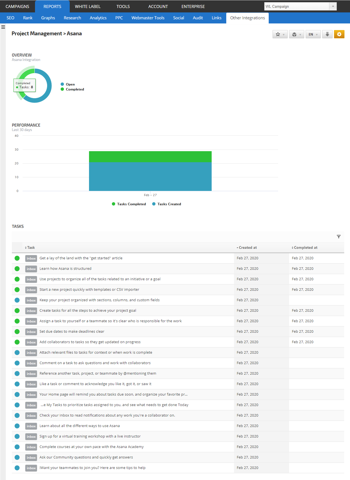The width and height of the screenshot is (350, 480).
Task: Toggle Tasks Completed series legend
Action: tap(129, 204)
